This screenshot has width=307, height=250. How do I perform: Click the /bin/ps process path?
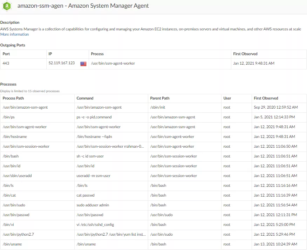pos(9,117)
